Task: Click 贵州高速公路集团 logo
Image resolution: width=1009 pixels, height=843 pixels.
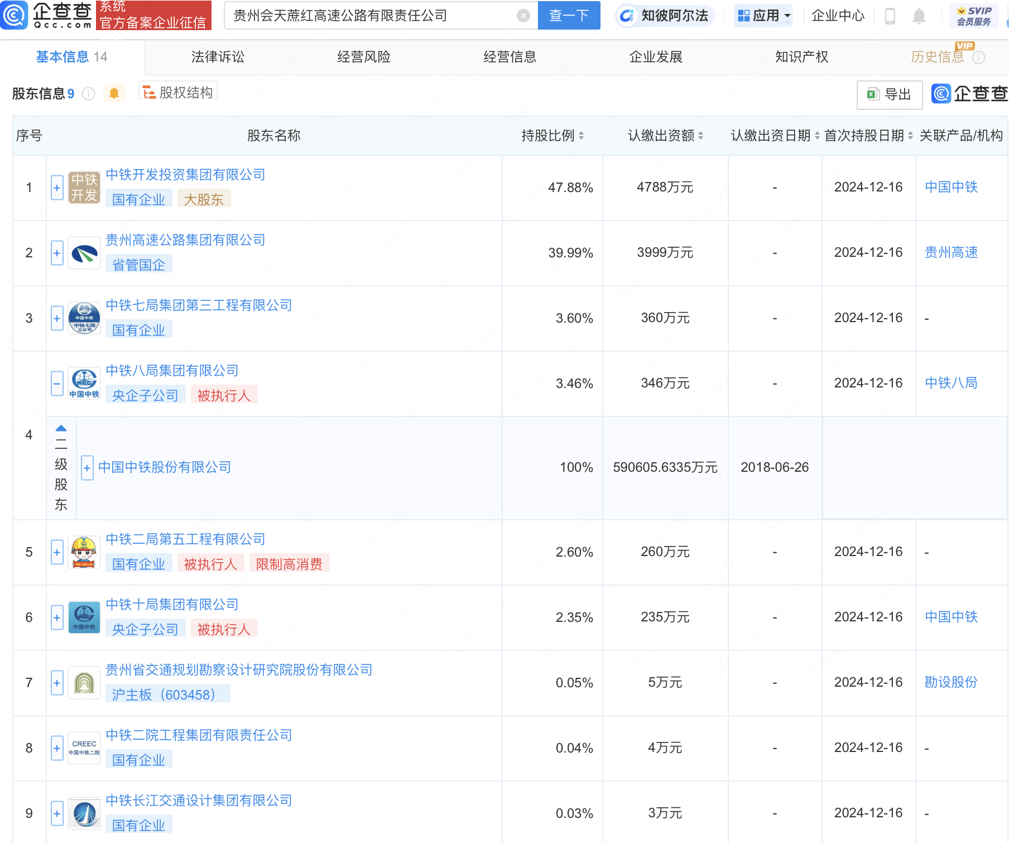Action: tap(84, 253)
